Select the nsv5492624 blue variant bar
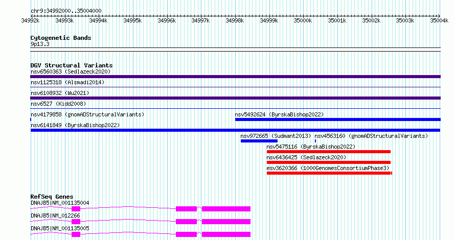This screenshot has width=455, height=240. [338, 119]
